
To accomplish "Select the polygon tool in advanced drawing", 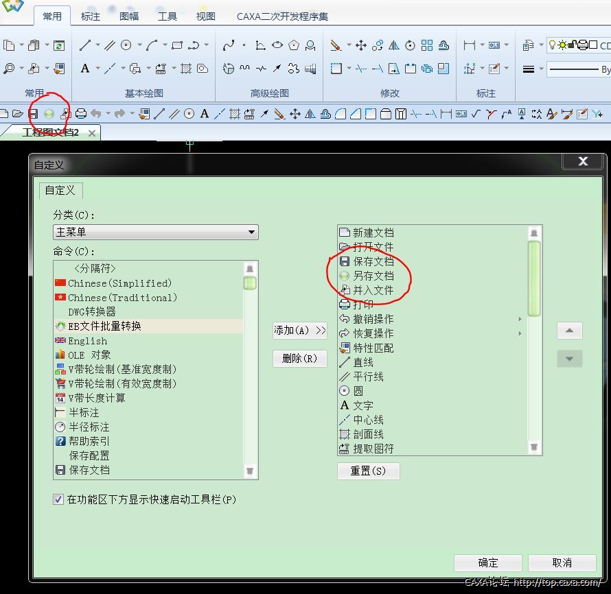I will coord(294,45).
